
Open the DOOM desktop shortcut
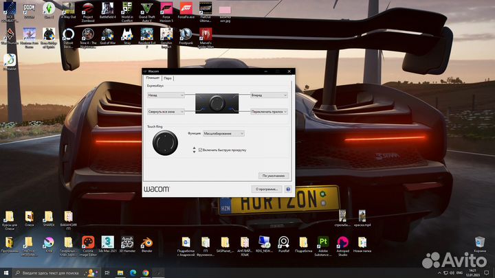(29, 11)
